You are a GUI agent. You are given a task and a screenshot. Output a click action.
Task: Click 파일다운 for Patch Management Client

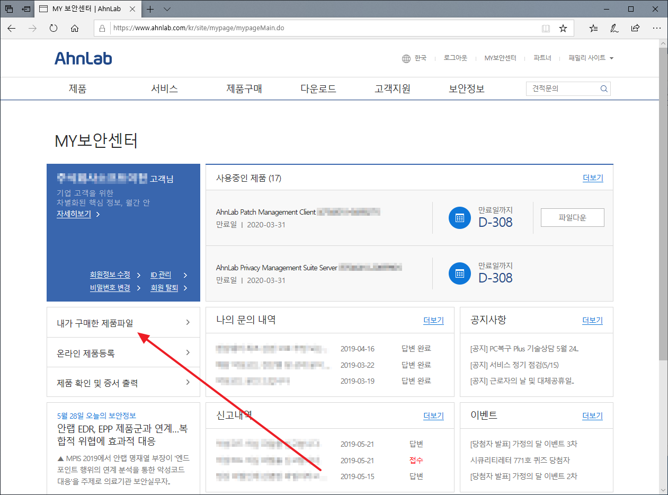pyautogui.click(x=572, y=218)
